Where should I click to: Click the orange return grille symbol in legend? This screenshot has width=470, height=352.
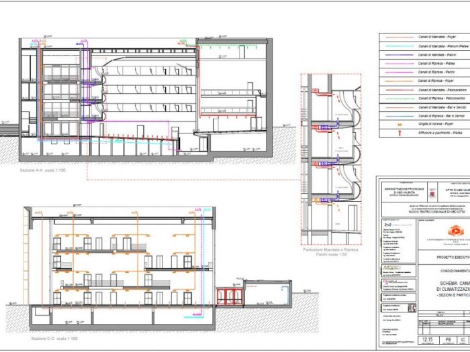click(x=399, y=125)
